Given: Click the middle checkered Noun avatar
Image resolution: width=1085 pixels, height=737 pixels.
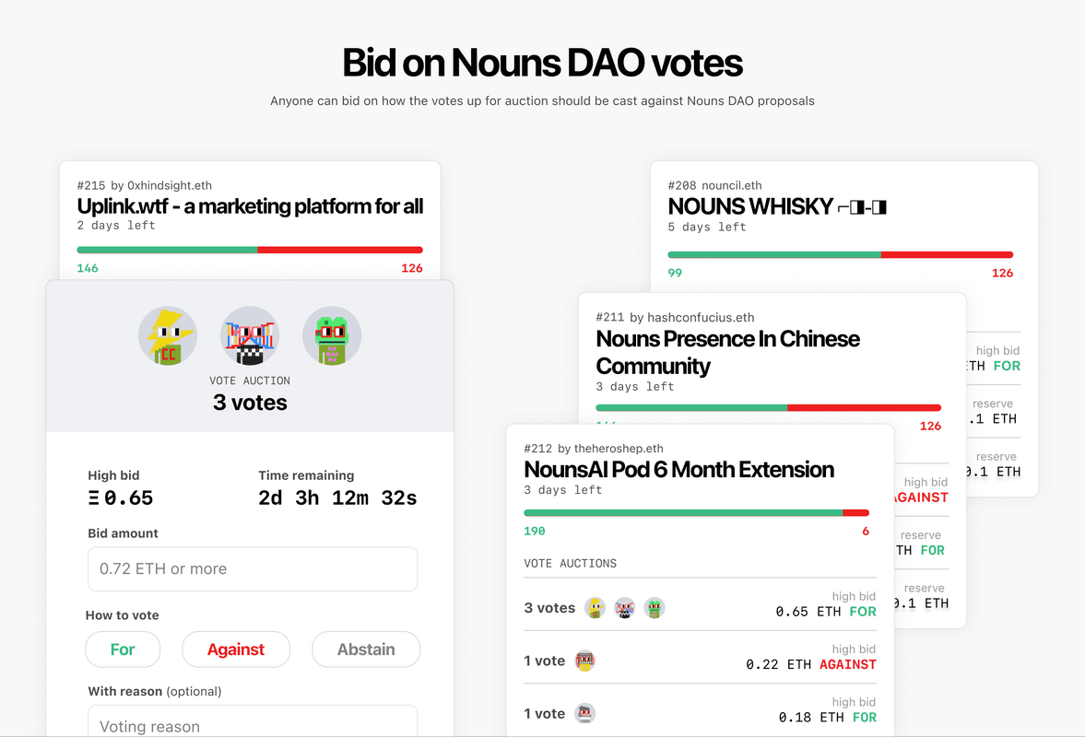Looking at the screenshot, I should point(250,336).
